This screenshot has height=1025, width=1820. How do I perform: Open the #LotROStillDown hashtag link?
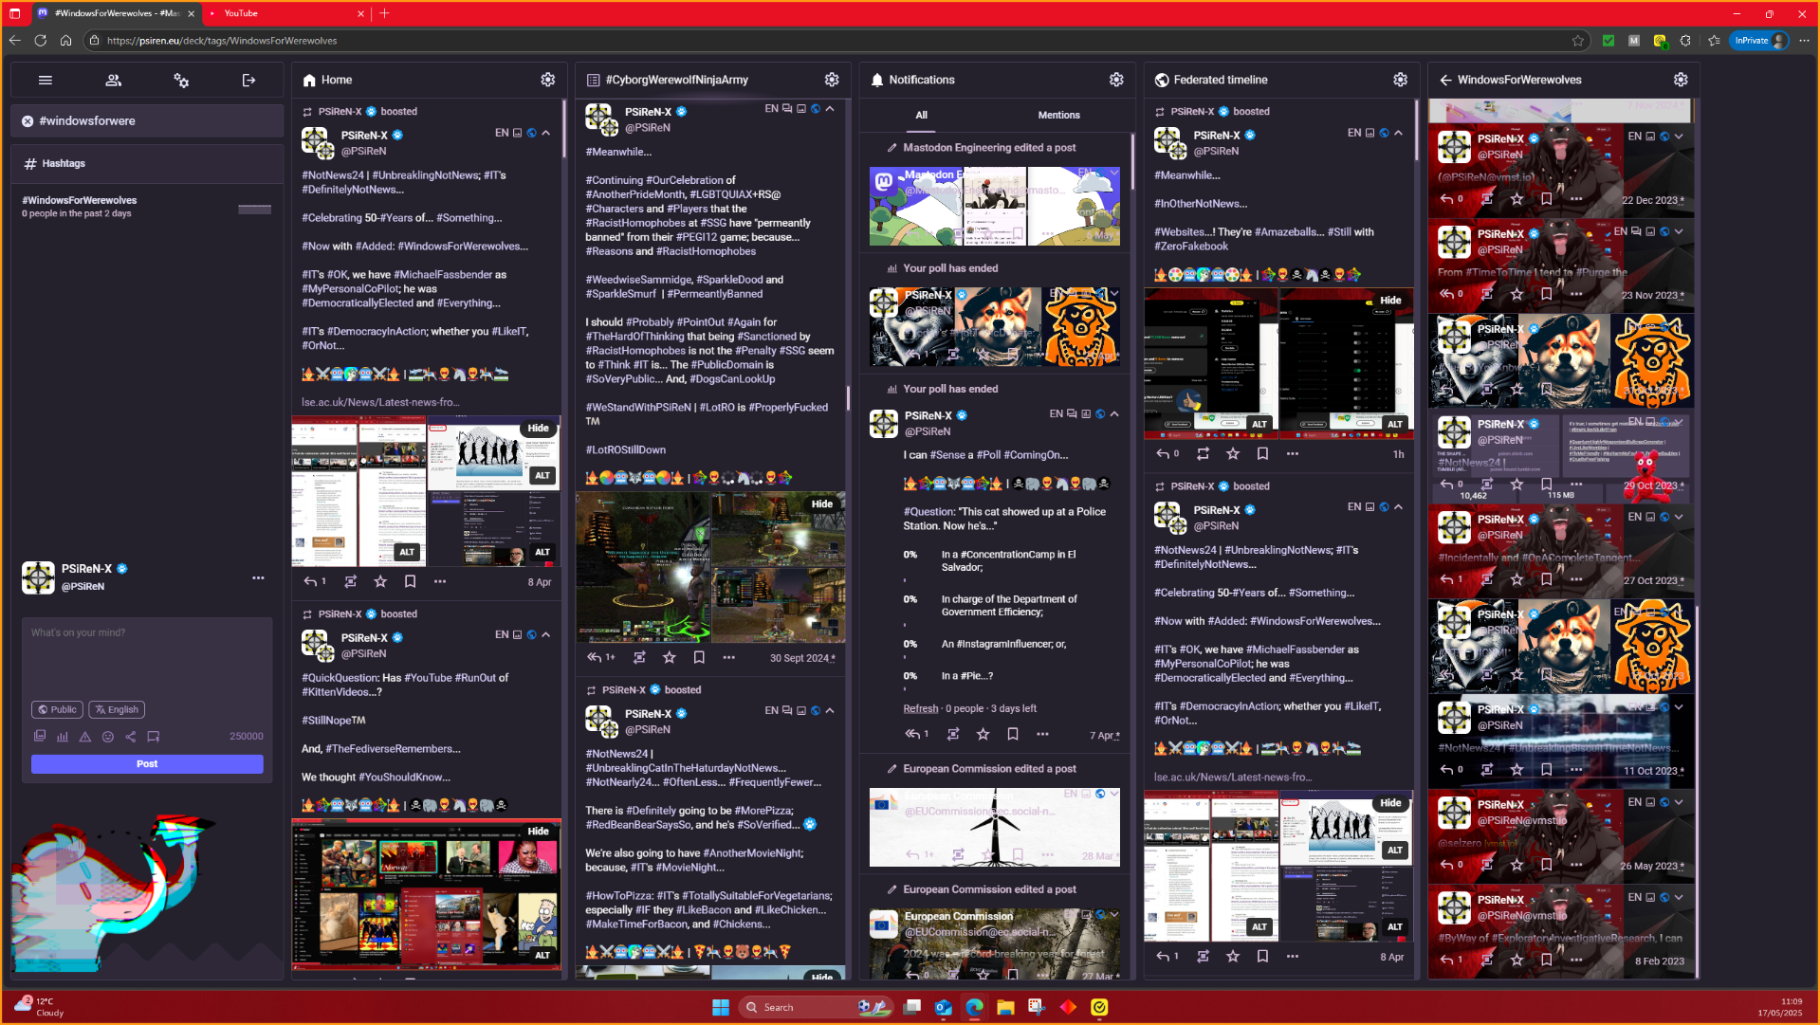[x=626, y=449]
